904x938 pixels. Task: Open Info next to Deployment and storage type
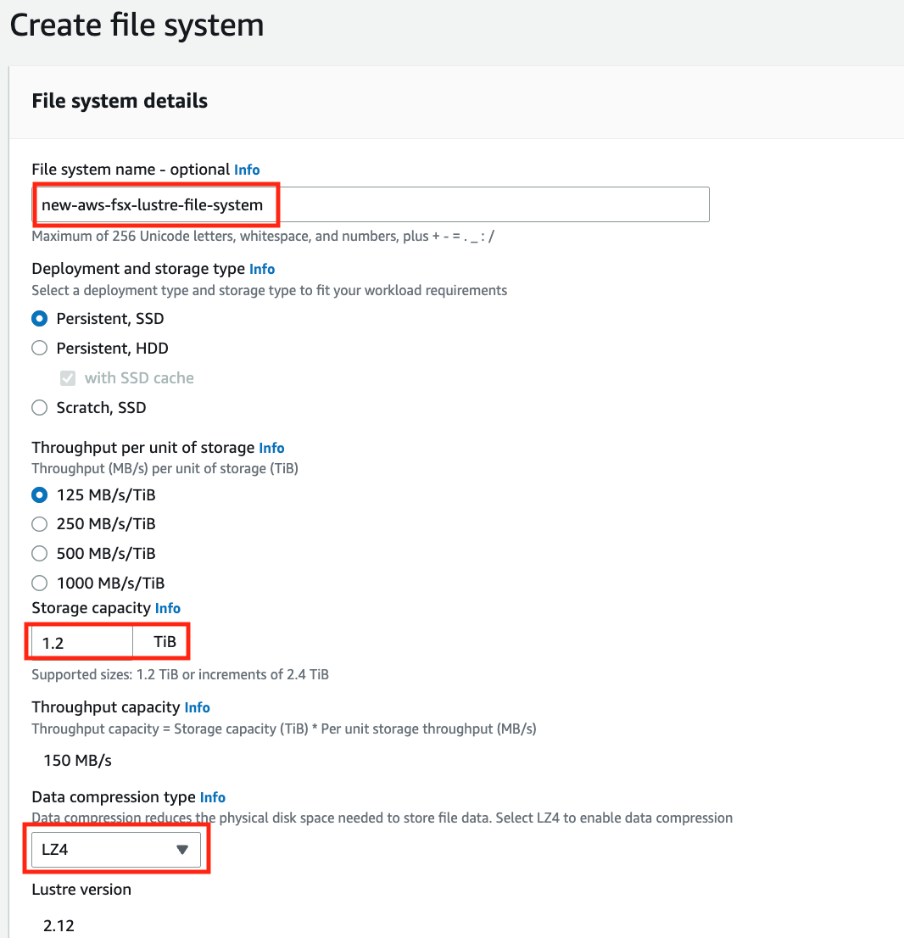click(x=262, y=269)
